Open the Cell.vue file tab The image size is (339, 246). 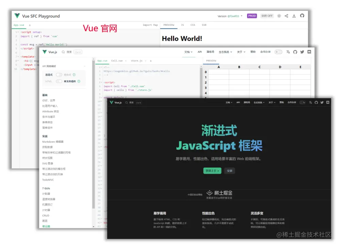point(117,61)
